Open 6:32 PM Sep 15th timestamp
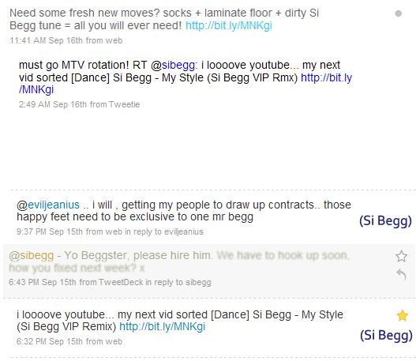The height and width of the screenshot is (361, 416). coord(50,341)
